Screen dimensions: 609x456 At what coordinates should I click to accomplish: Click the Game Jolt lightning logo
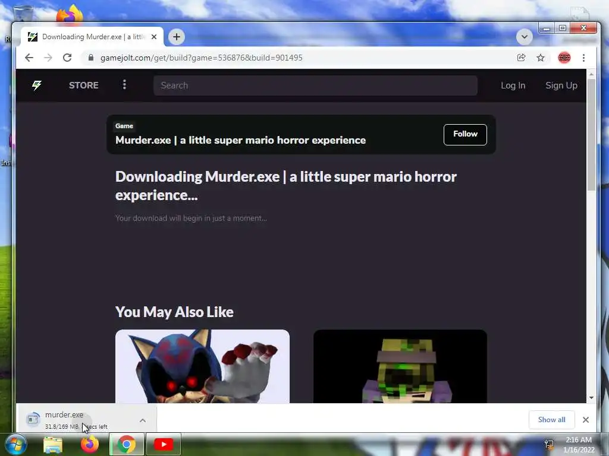tap(37, 85)
